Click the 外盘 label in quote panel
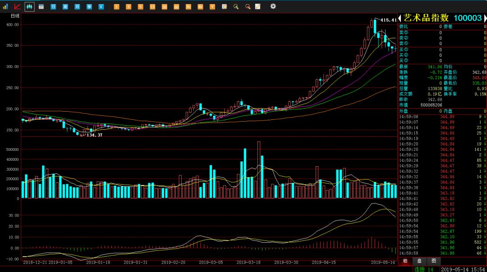 click(x=404, y=111)
